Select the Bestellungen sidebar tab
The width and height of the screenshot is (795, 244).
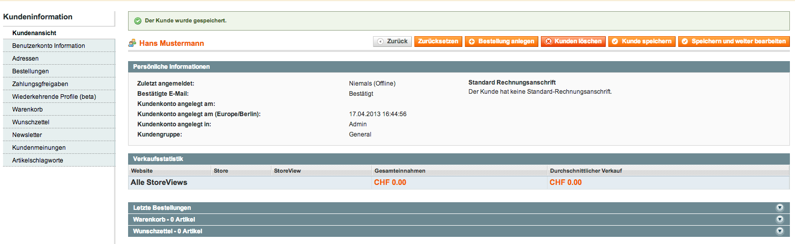coord(31,71)
